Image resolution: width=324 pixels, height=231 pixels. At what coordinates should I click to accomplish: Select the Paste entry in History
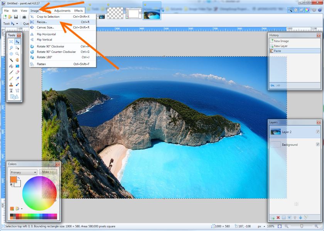277,51
